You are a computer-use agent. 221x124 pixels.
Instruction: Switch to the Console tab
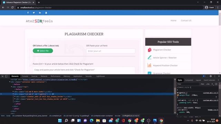pos(25,76)
